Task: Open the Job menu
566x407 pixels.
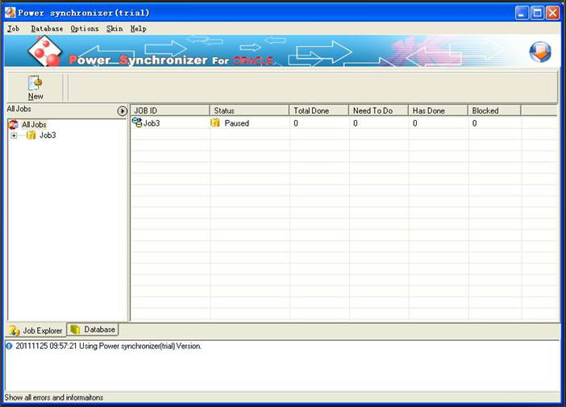Action: coord(13,28)
